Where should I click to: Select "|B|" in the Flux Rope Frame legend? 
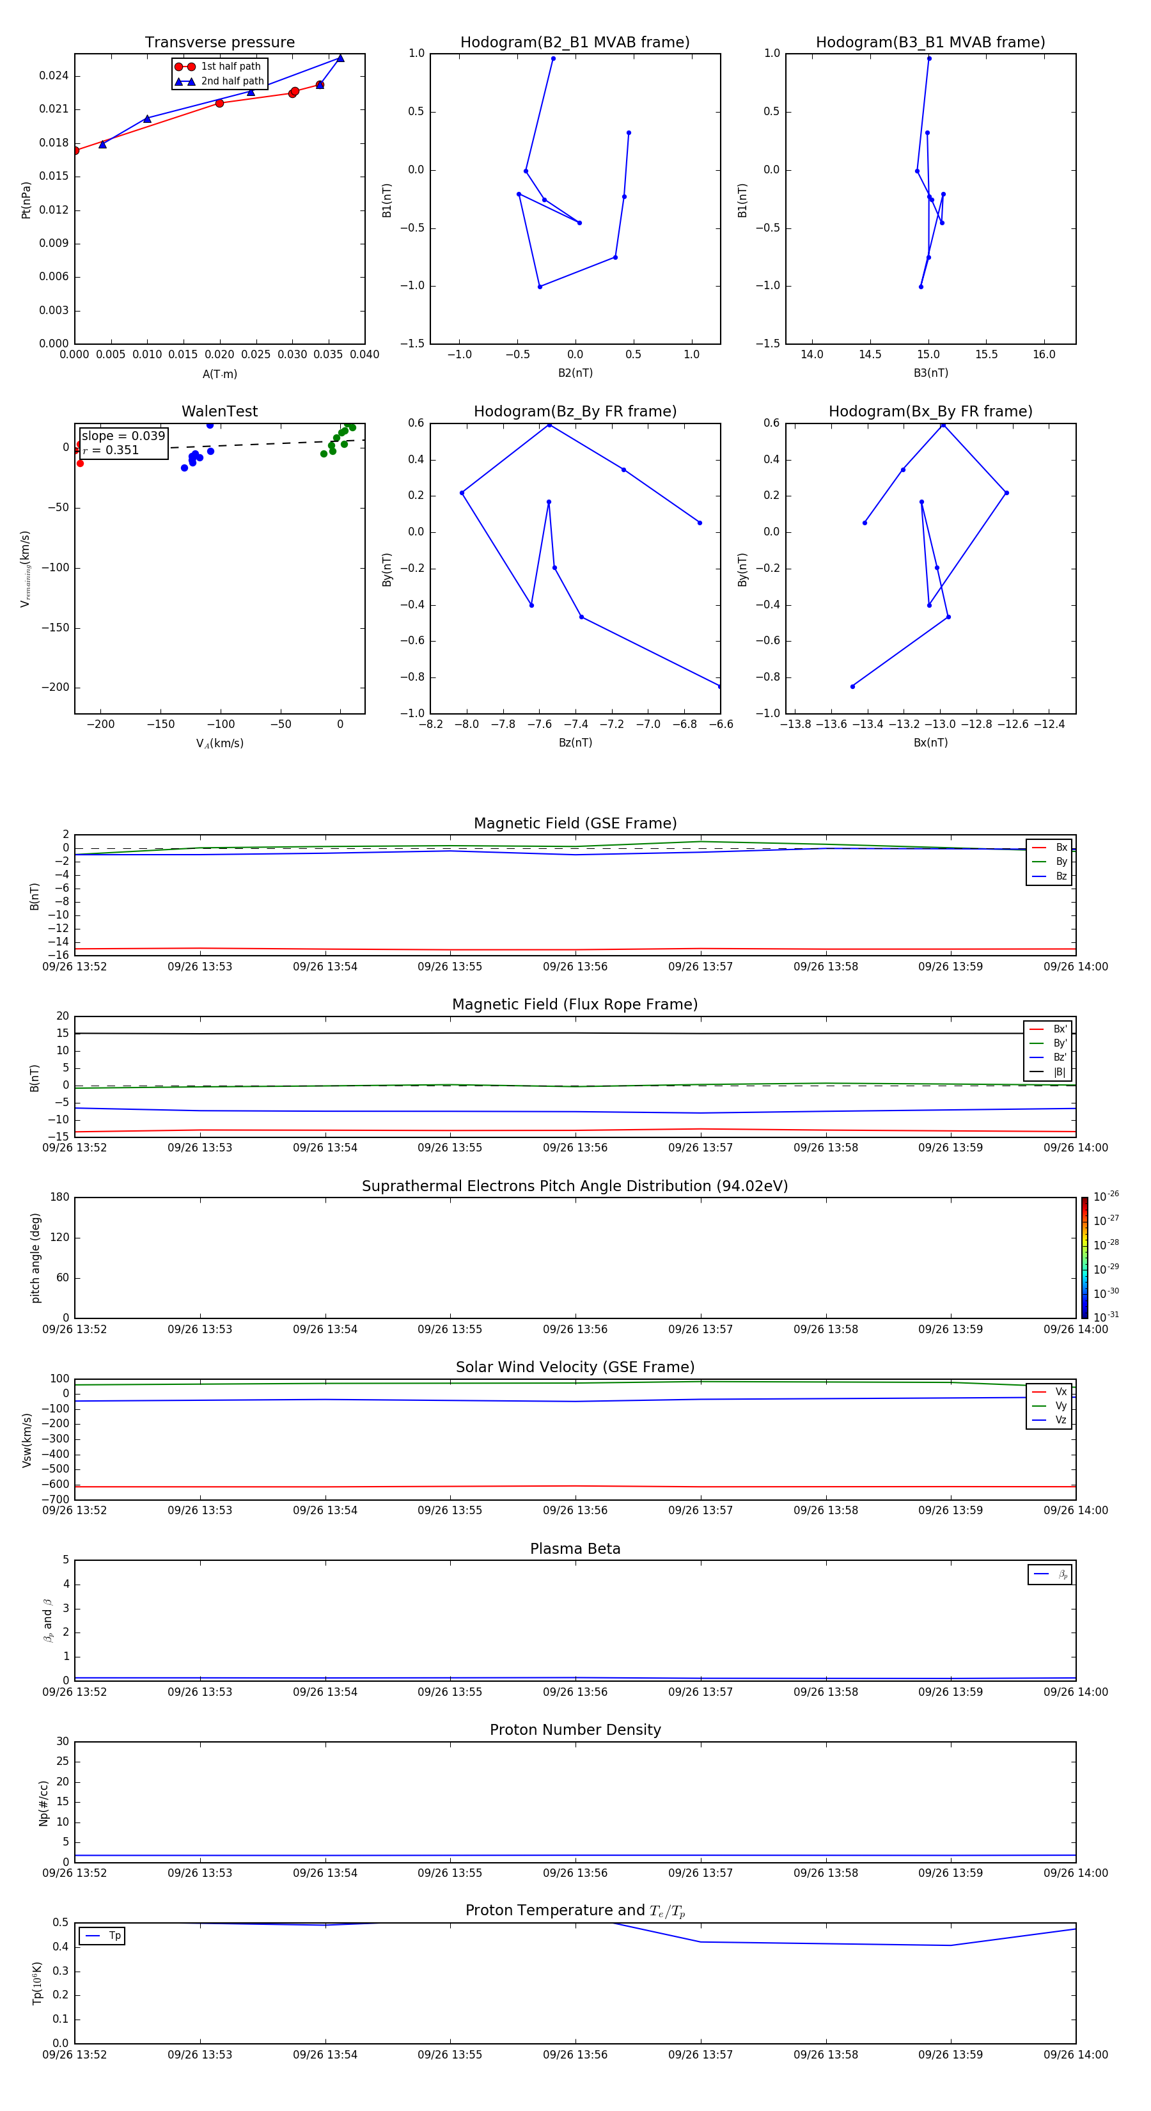click(1049, 1072)
